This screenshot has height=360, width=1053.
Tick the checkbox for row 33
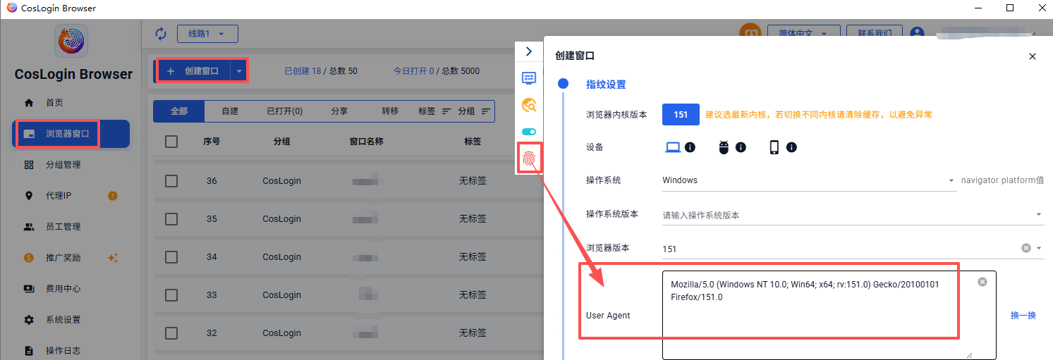tap(171, 295)
